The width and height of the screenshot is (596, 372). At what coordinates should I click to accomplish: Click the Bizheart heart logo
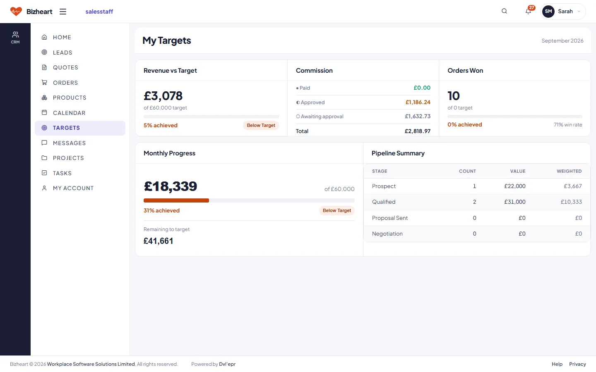[x=16, y=12]
